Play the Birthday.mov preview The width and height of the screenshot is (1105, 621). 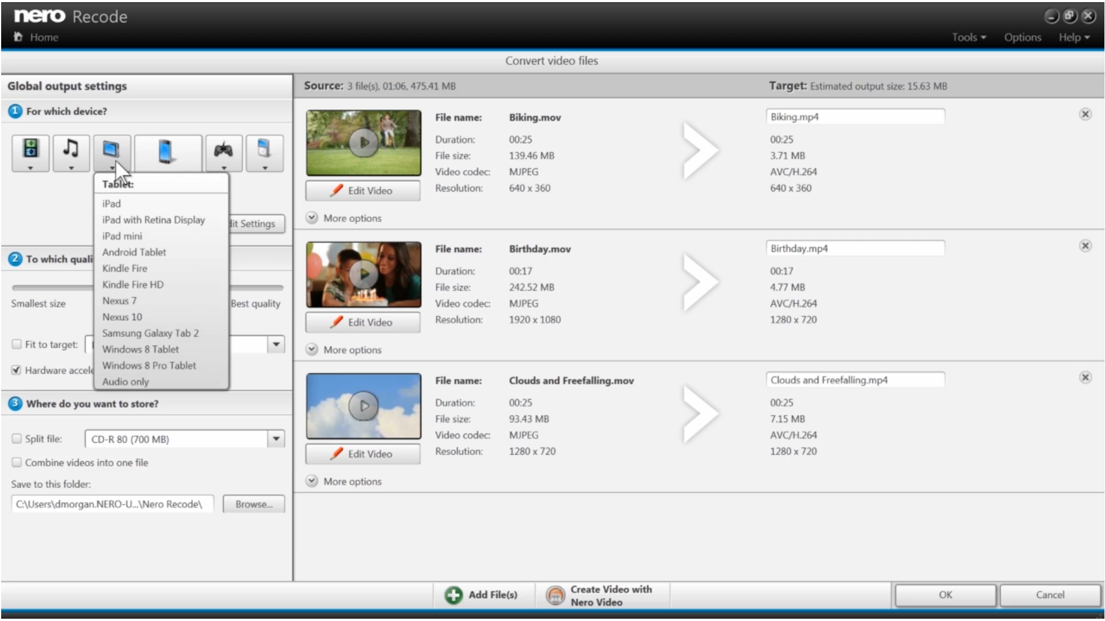364,274
